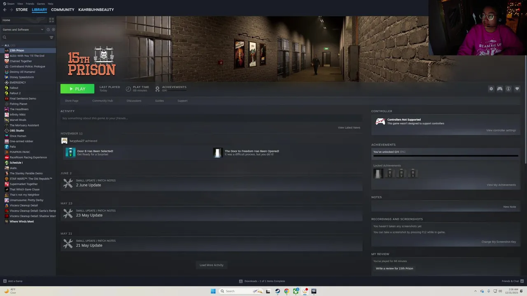The image size is (527, 296).
Task: Click the 23 May Update wrench icon
Action: 68,213
